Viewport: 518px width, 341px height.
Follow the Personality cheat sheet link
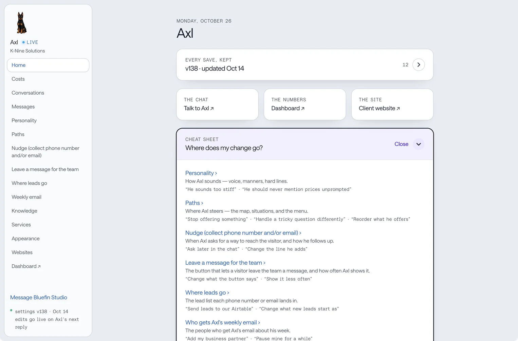[x=201, y=173]
